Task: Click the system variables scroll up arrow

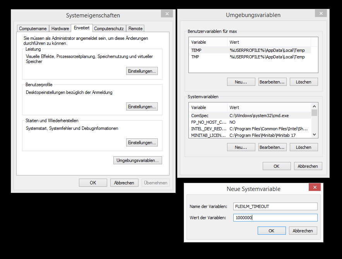Action: click(x=314, y=106)
